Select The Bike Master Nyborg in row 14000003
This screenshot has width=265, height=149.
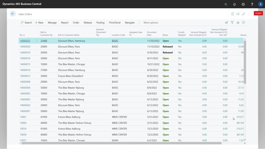[x=71, y=99]
